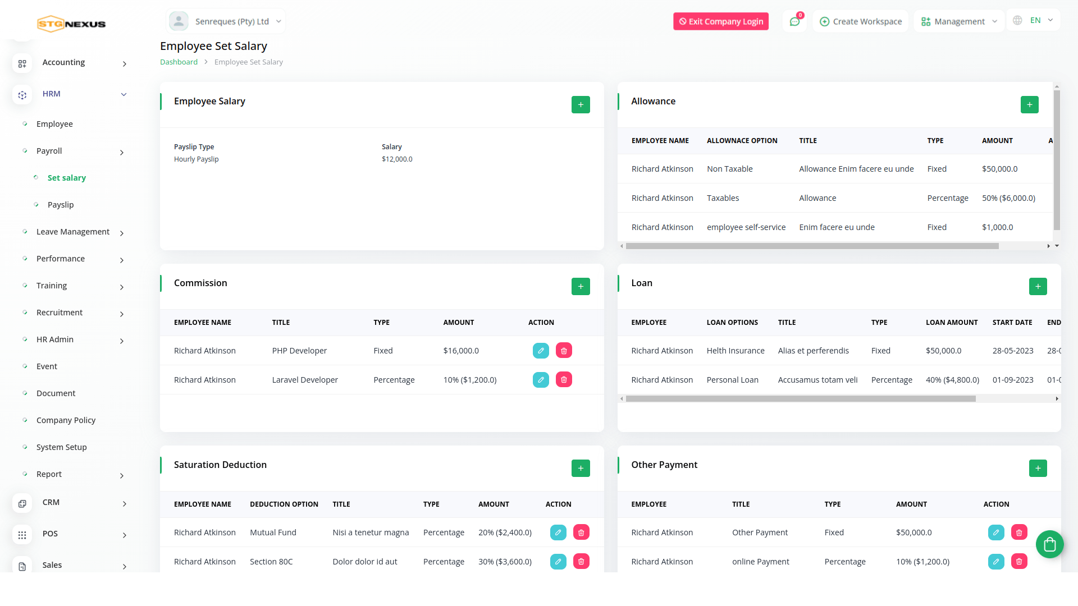Image resolution: width=1078 pixels, height=606 pixels.
Task: Open the floating shopping bag button
Action: 1049,544
